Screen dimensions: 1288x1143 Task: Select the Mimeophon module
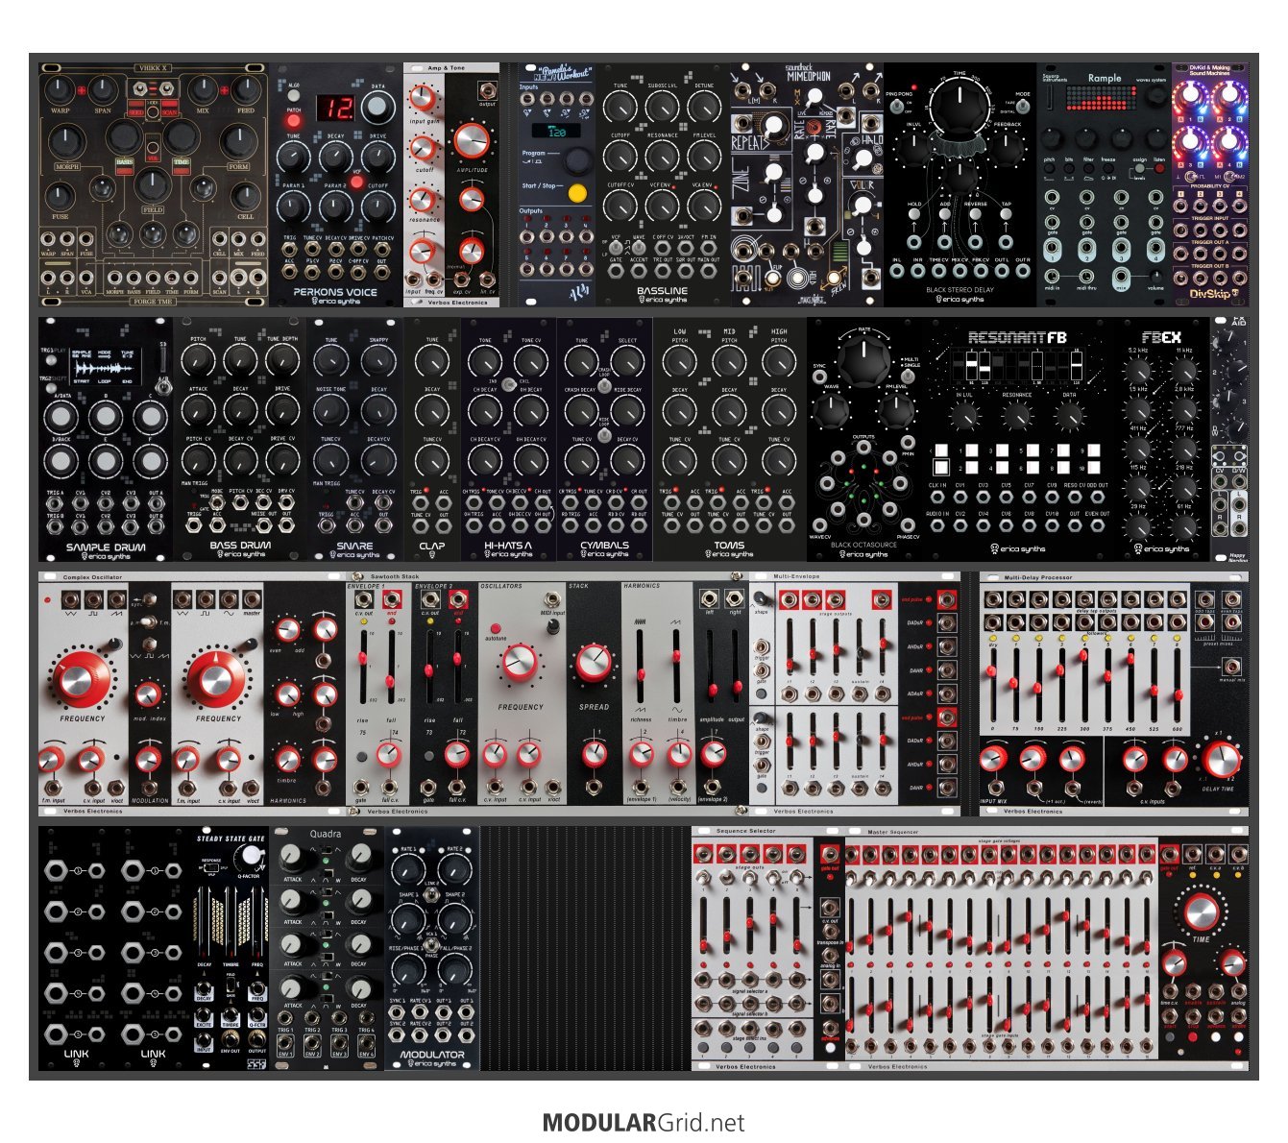click(806, 185)
